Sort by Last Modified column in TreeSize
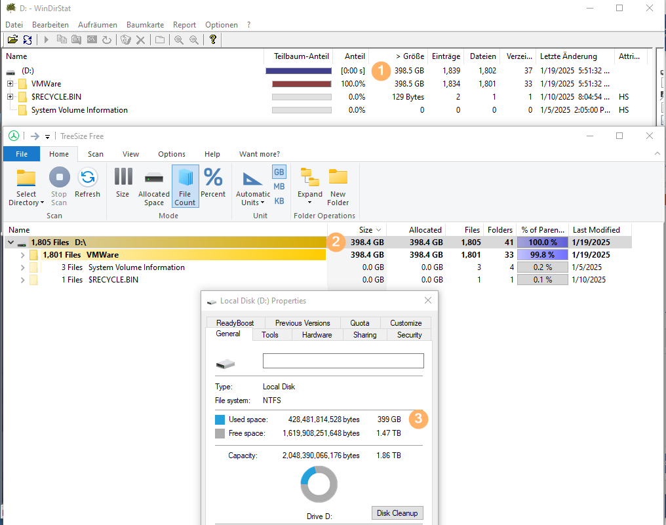 point(599,230)
